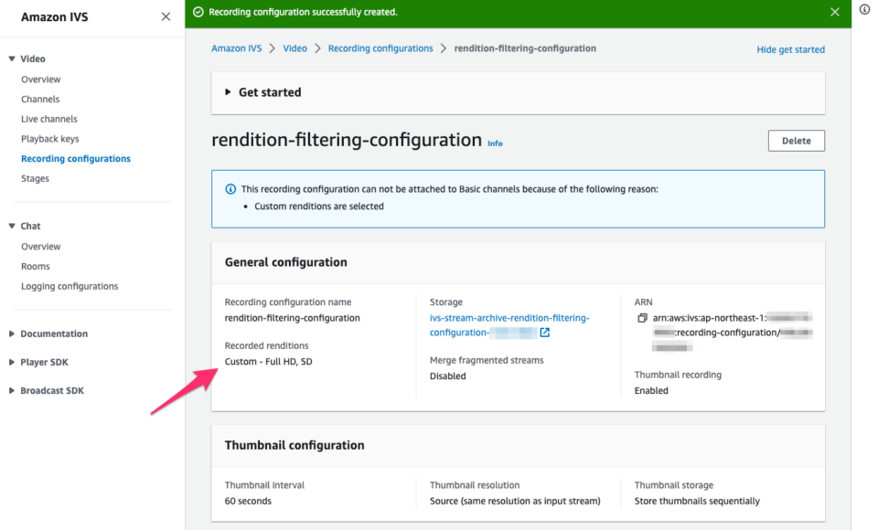This screenshot has height=530, width=878.
Task: Select the ARN text string
Action: tap(733, 333)
